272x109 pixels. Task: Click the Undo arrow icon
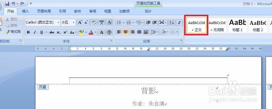[x=13, y=3]
